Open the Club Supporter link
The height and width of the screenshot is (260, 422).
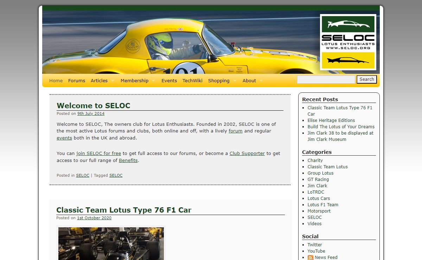point(247,153)
